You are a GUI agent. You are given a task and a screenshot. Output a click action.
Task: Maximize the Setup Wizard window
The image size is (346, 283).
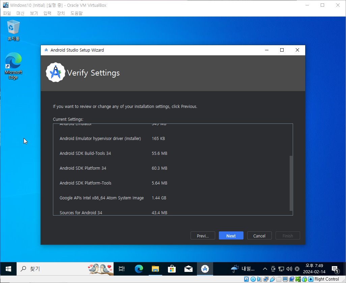(x=282, y=50)
